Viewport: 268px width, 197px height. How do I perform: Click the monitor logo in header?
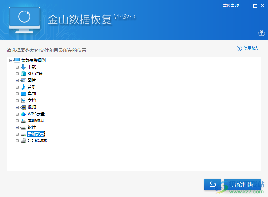click(24, 20)
